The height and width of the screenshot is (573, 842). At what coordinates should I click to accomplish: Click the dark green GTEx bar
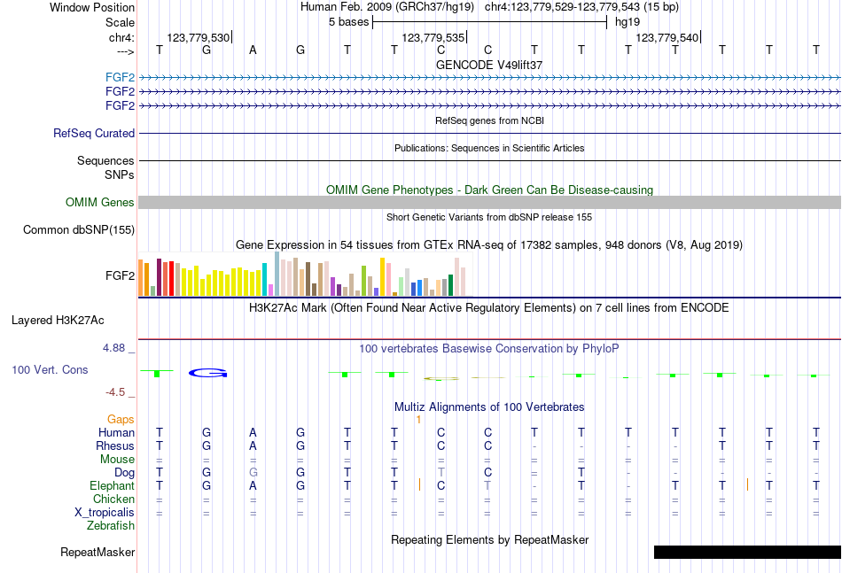[450, 285]
